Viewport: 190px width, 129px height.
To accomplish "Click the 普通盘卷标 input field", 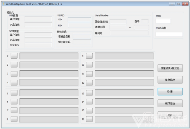I will 82,36.
